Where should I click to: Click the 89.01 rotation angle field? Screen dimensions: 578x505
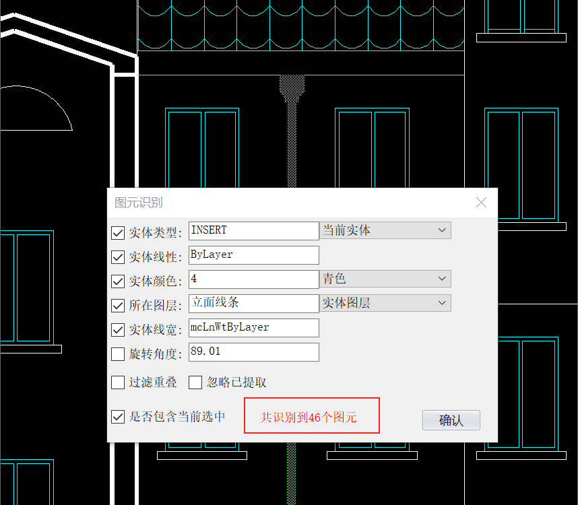[x=253, y=352]
